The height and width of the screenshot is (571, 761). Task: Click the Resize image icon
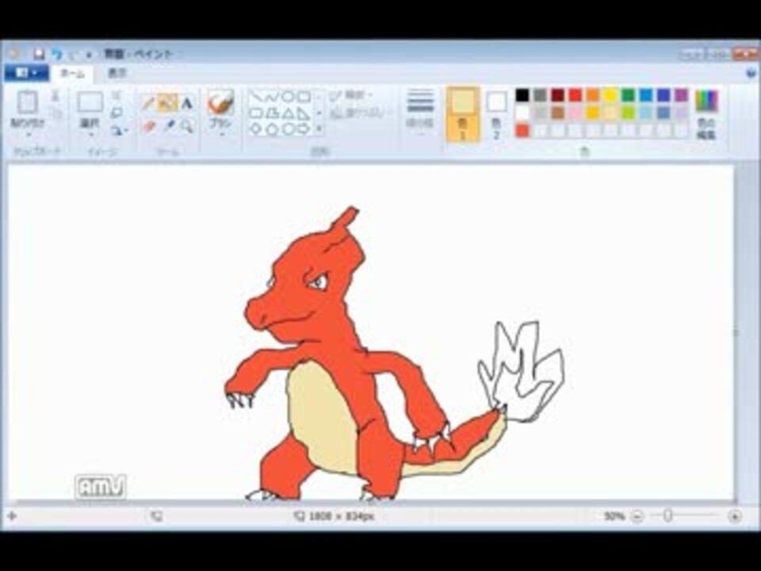tap(117, 113)
